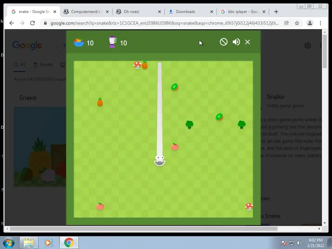Open Action Center flag icon
This screenshot has width=332, height=249.
coord(283,243)
